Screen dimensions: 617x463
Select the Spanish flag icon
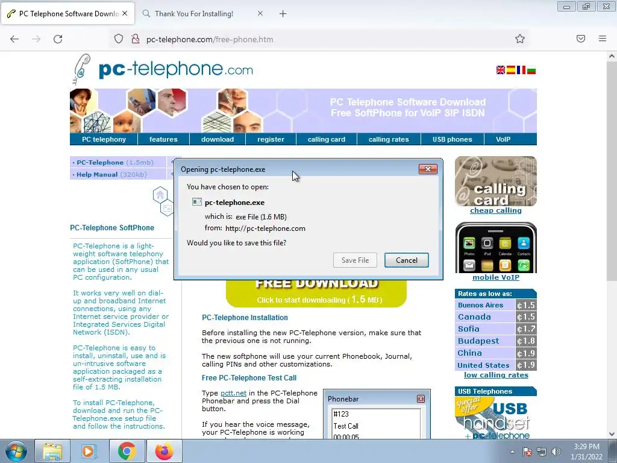(511, 70)
